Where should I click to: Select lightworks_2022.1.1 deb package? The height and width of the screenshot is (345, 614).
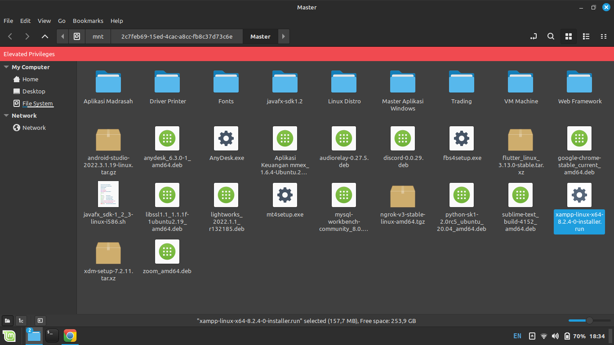[226, 208]
